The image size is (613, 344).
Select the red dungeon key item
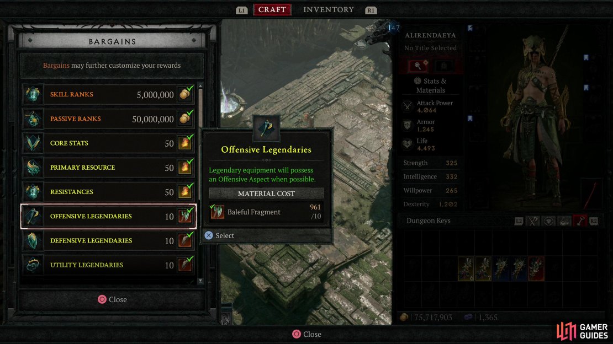536,268
